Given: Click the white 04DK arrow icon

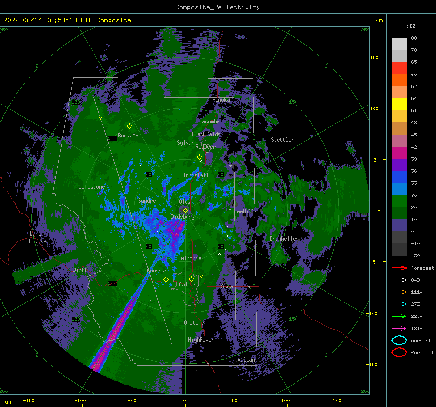Looking at the screenshot, I should click(399, 280).
